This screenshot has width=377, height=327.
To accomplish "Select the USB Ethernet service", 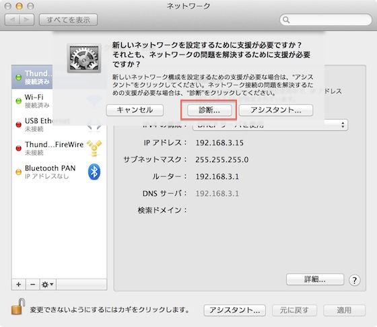I will pos(59,124).
